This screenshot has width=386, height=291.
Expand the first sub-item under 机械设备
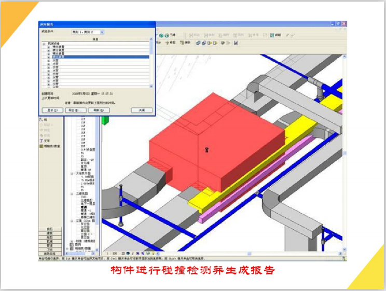(48, 47)
